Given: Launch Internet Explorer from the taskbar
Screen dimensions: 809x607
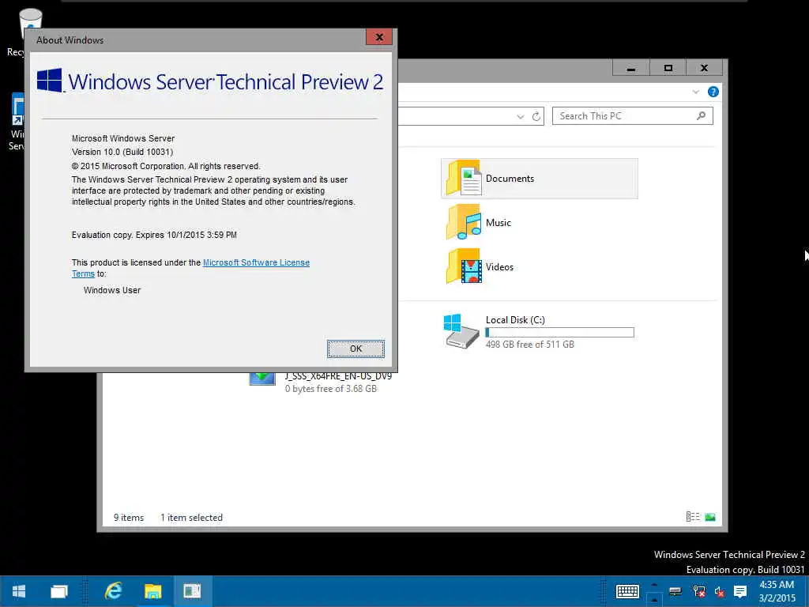Looking at the screenshot, I should coord(113,591).
